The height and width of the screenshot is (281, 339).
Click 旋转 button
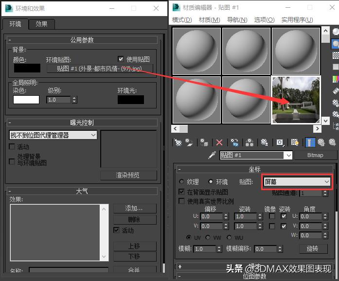[x=313, y=248]
